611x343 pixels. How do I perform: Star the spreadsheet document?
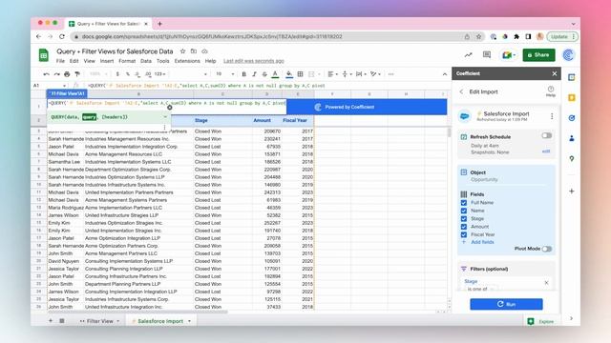click(182, 51)
